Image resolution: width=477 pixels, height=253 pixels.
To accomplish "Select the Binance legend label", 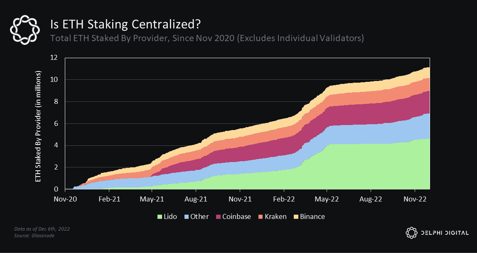I will point(312,216).
